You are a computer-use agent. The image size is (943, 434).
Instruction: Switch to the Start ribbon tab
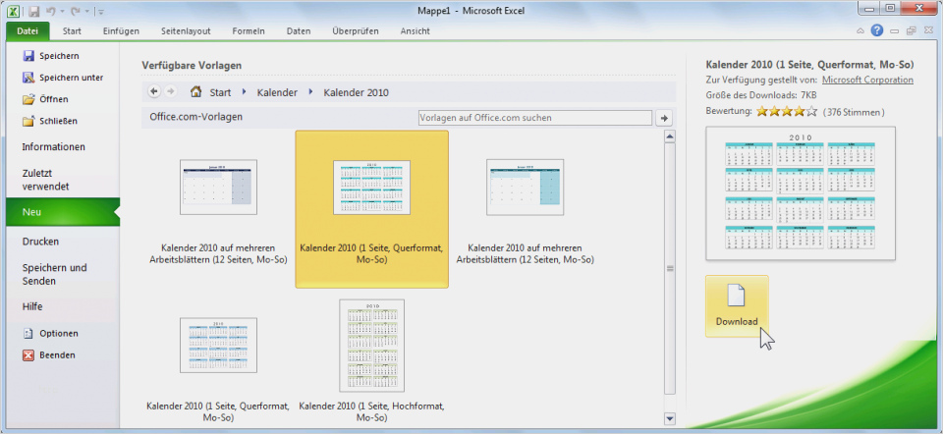tap(72, 31)
